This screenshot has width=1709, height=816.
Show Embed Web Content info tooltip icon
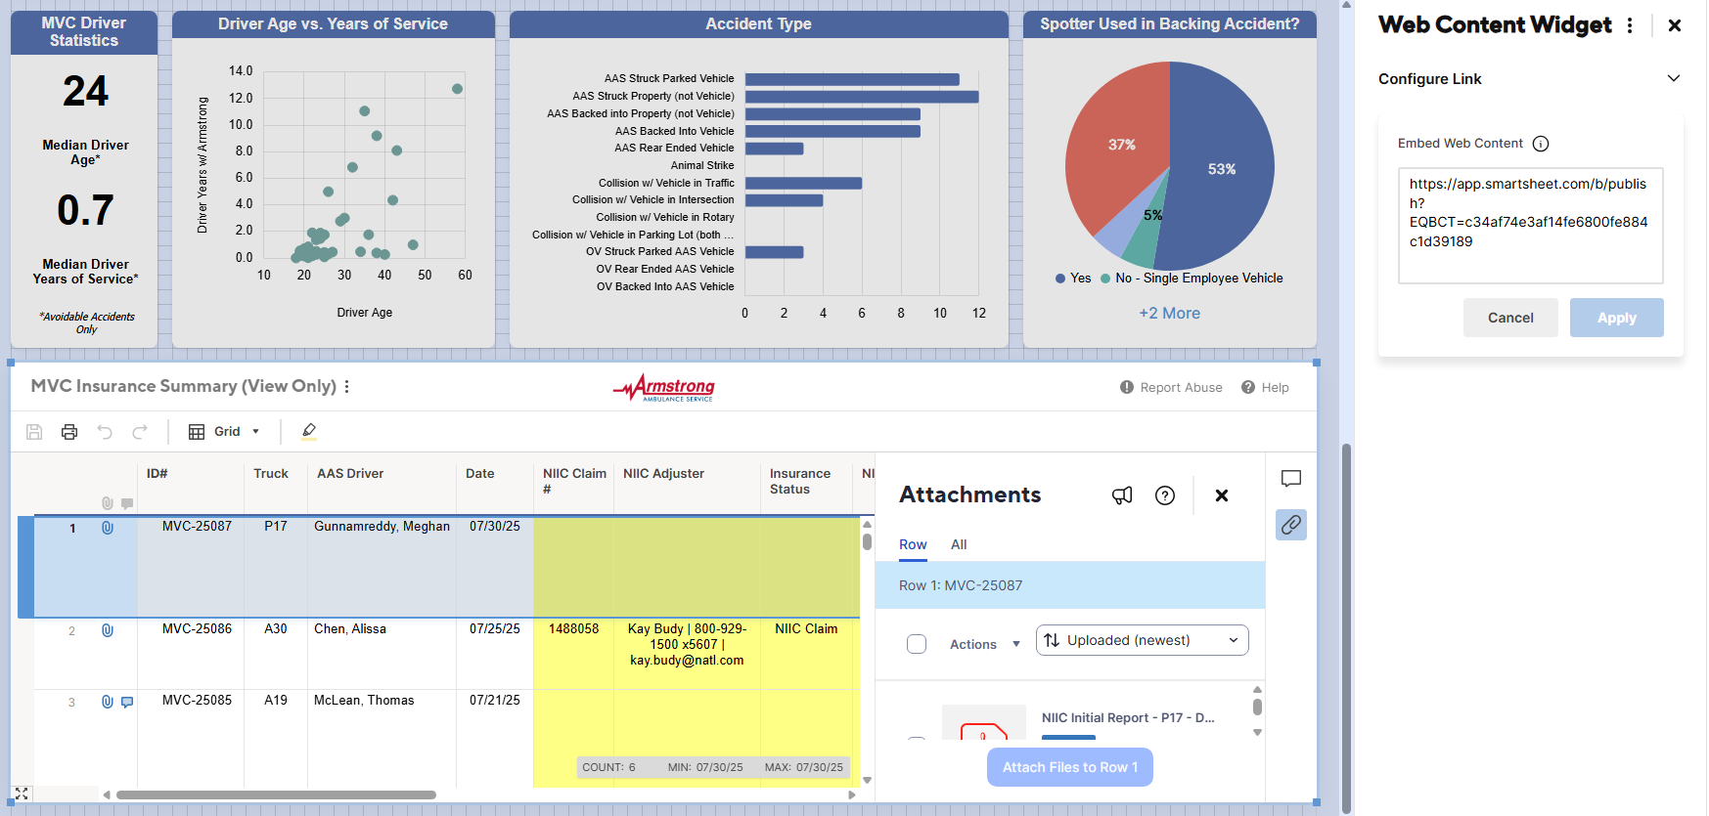pos(1541,144)
